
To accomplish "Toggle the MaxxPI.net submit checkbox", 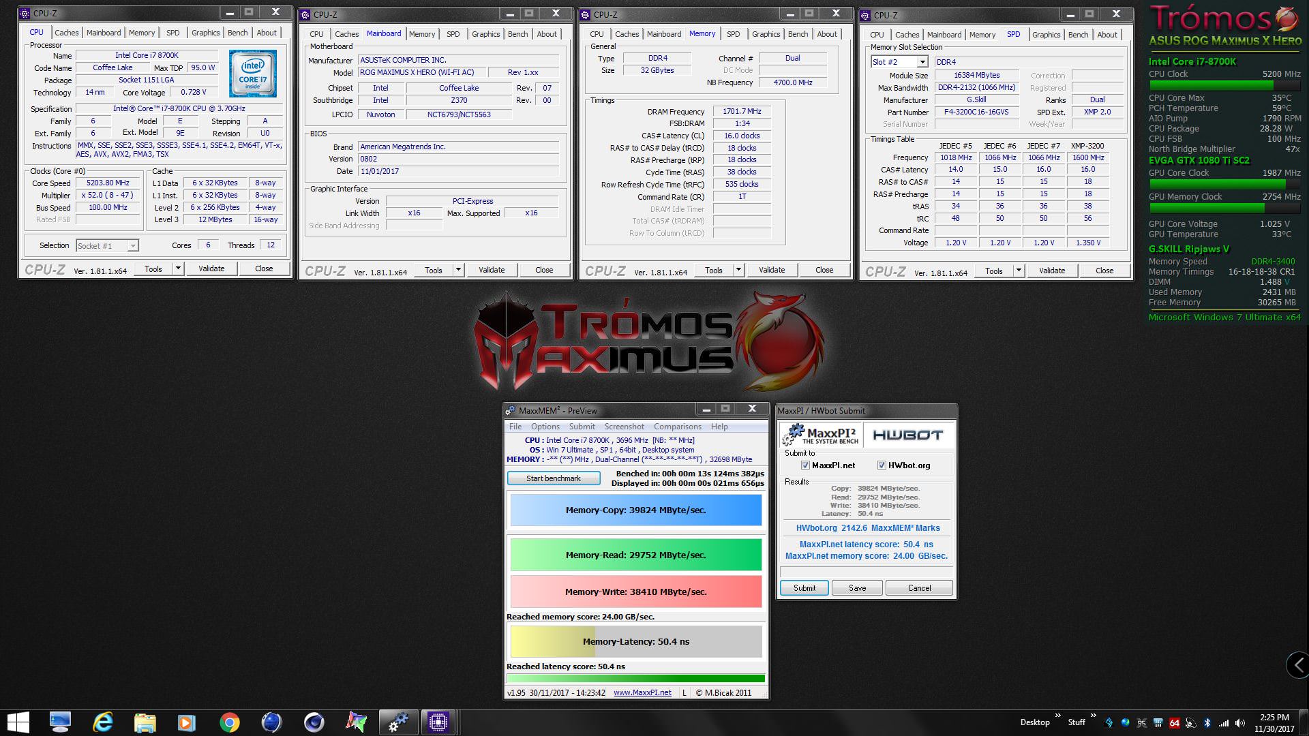I will click(805, 465).
